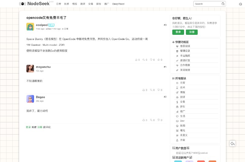Click the 登录 link below the comments
Image resolution: width=245 pixels, height=162 pixels.
(x=28, y=127)
